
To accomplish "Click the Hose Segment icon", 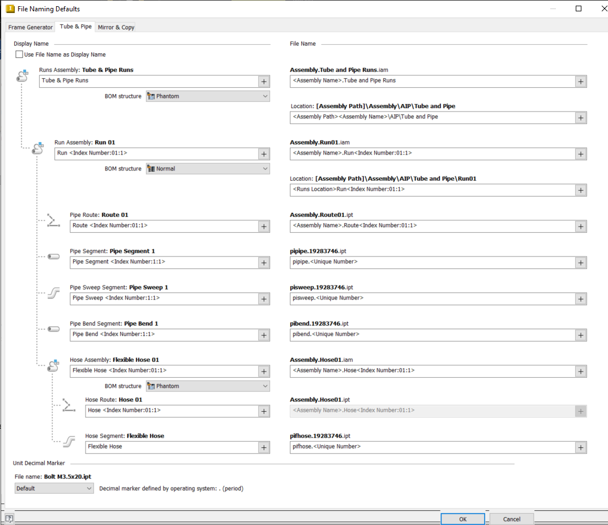I will click(x=69, y=442).
